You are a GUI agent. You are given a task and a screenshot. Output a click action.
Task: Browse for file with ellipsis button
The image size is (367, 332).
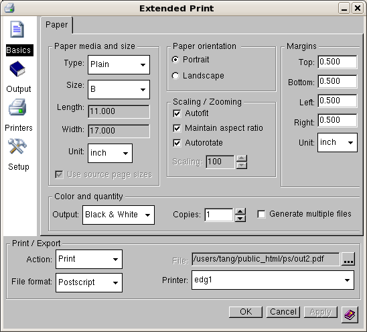348,259
